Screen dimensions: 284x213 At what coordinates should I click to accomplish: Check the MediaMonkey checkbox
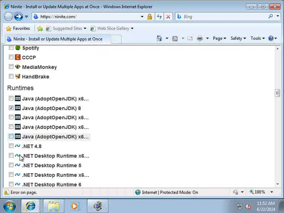point(11,67)
